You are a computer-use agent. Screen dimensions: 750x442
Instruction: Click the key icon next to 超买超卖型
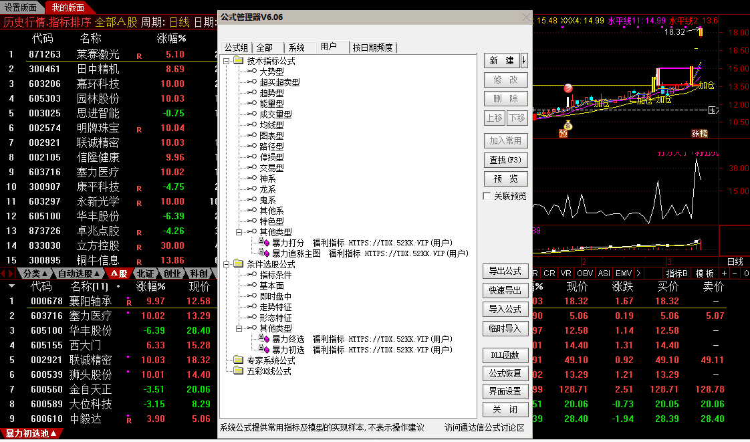[x=252, y=82]
